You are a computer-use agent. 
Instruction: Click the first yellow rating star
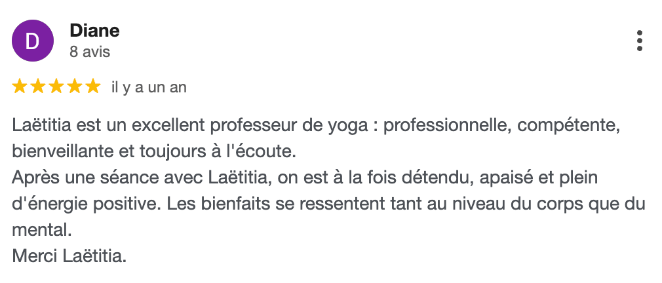[x=19, y=87]
